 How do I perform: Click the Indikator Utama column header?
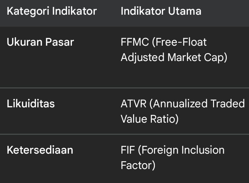click(161, 11)
